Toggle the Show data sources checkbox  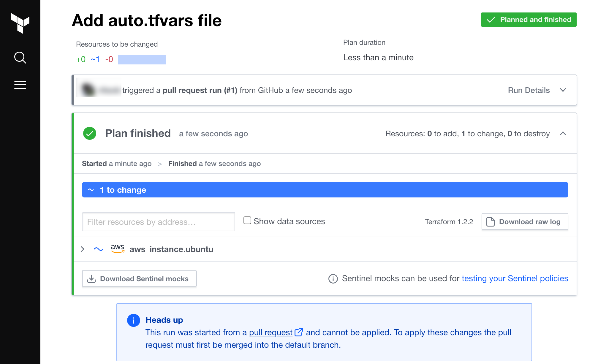(x=247, y=220)
